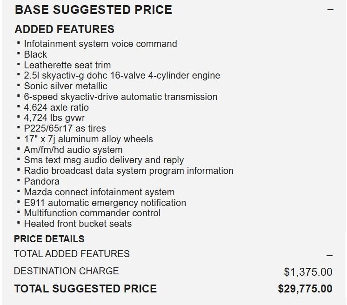Image resolution: width=347 pixels, height=305 pixels.
Task: Expand the Total Added Features row dash
Action: pos(330,256)
